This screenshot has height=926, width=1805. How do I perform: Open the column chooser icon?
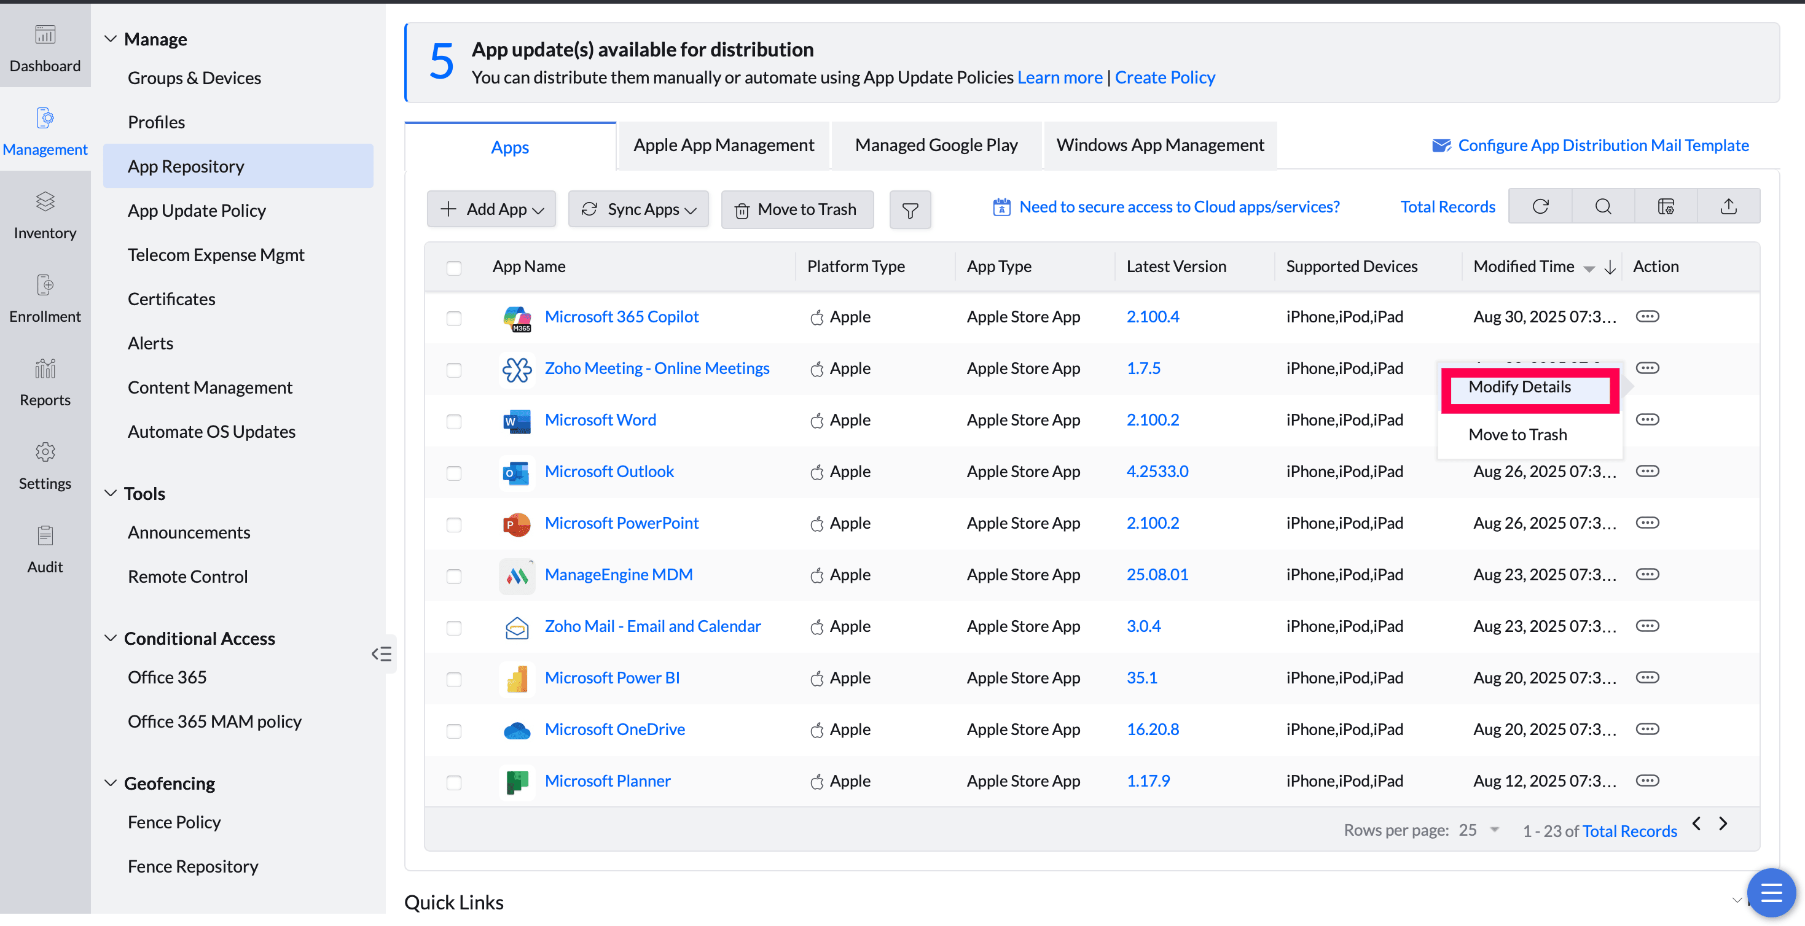pyautogui.click(x=1666, y=207)
